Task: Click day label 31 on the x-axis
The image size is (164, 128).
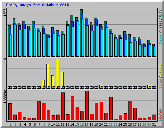Action: (154, 124)
